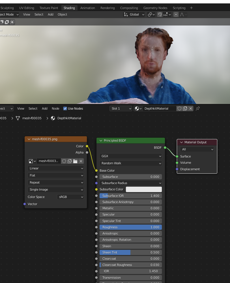Viewport: 230px width, 283px height.
Task: Open the Add menu in the node editor
Action: tap(45, 108)
